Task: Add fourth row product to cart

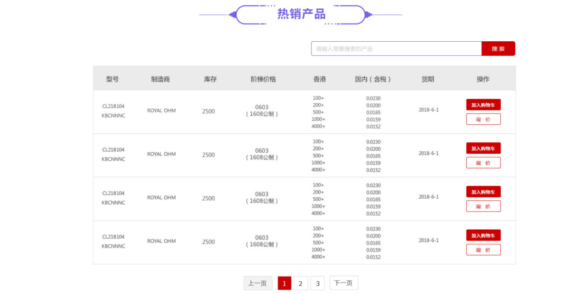Action: (483, 236)
